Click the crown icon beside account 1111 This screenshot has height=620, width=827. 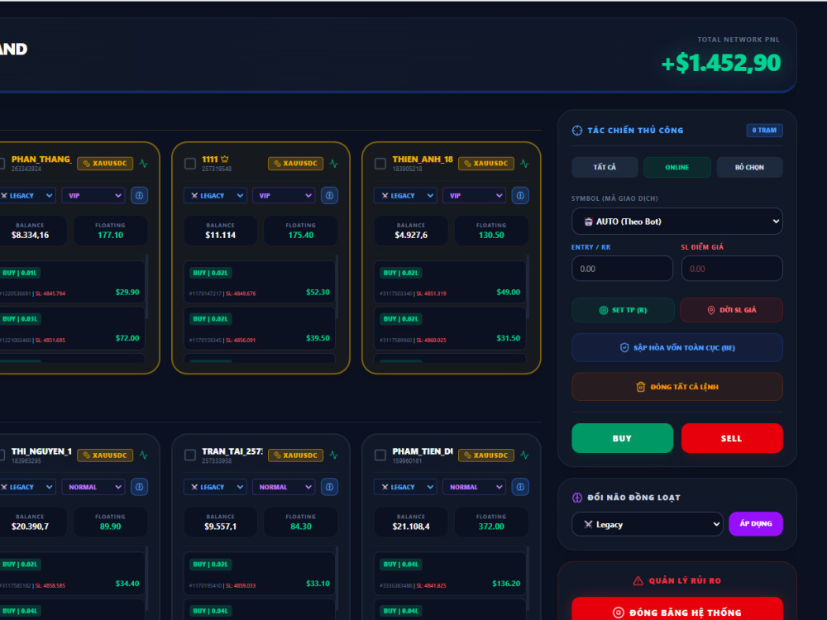[225, 159]
